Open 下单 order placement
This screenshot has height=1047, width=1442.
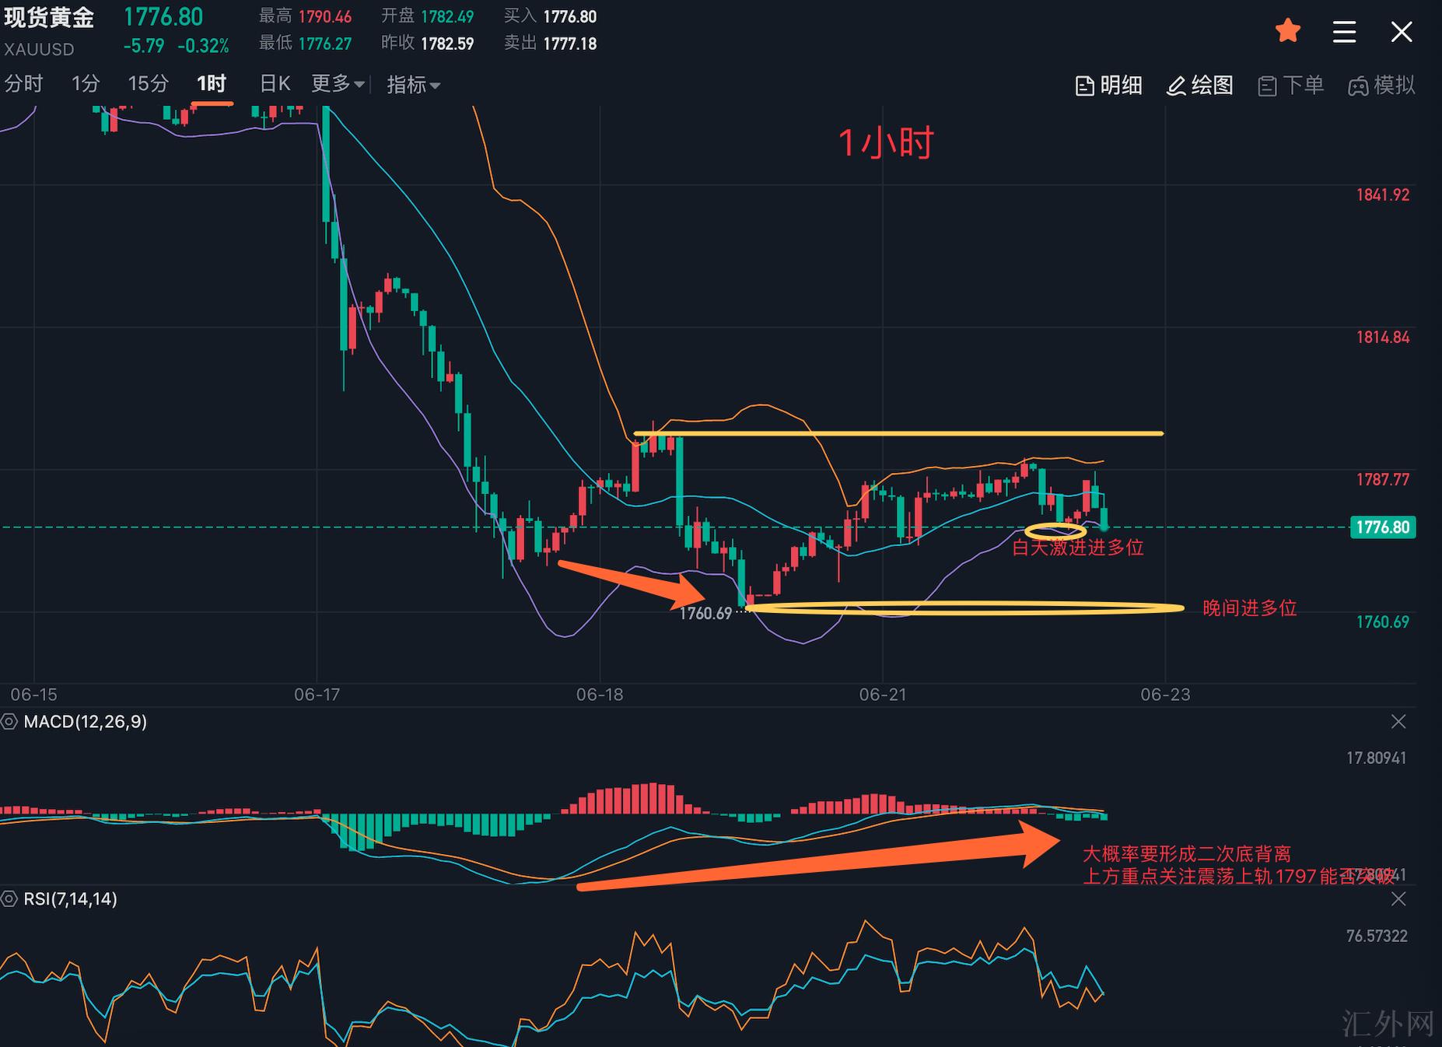[1290, 85]
